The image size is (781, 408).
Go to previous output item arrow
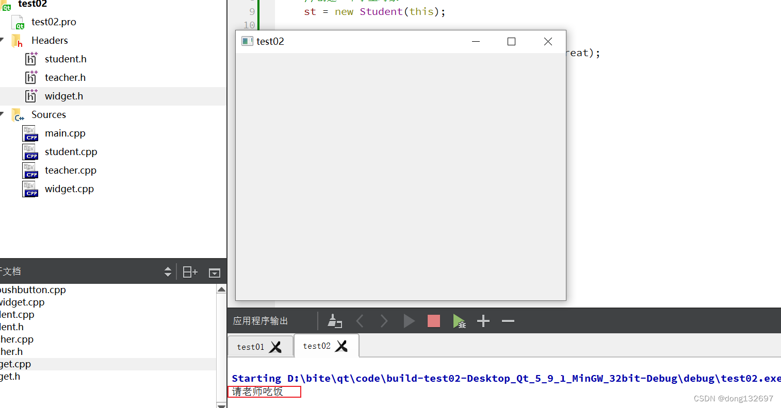(x=360, y=321)
